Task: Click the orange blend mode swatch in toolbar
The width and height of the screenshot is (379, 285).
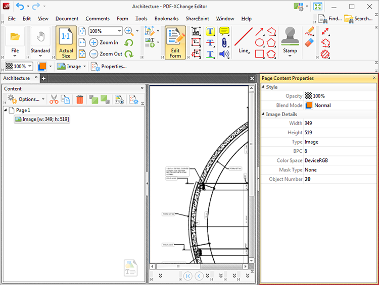Action: (x=42, y=66)
